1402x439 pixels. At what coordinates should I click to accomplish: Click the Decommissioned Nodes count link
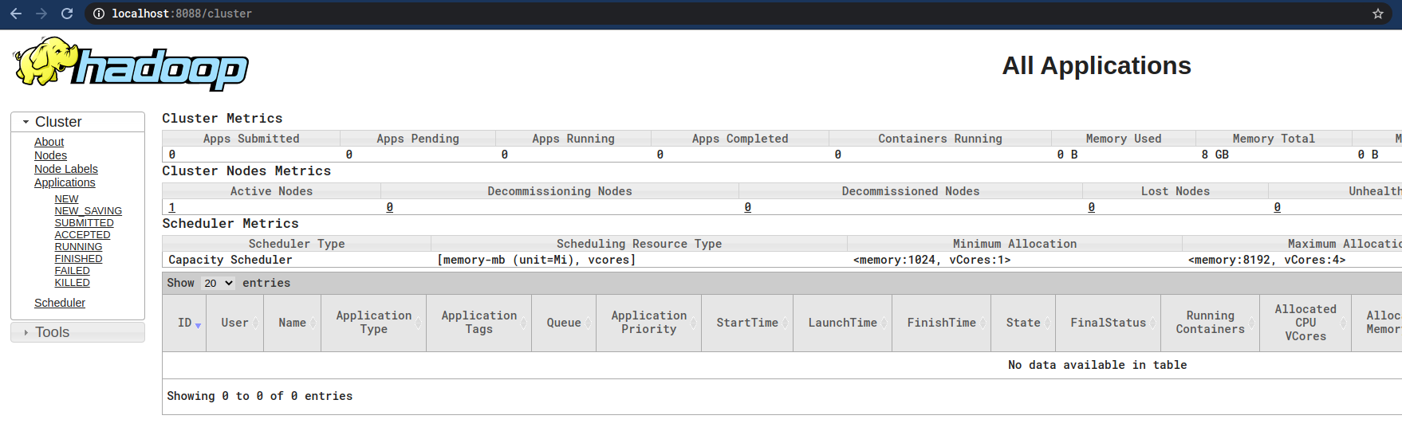pyautogui.click(x=747, y=207)
